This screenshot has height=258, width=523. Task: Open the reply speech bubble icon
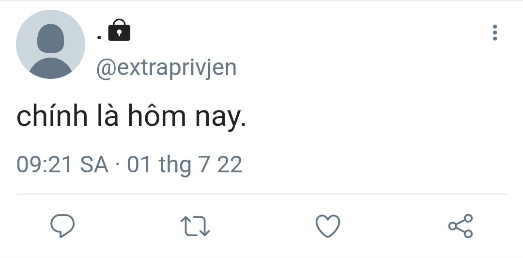[x=62, y=226]
